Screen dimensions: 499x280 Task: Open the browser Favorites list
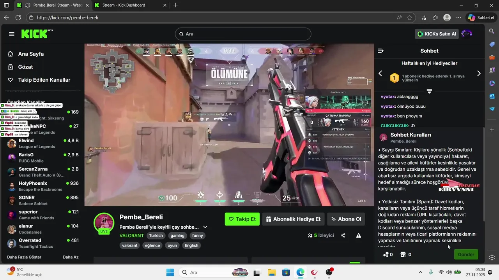pos(435,17)
